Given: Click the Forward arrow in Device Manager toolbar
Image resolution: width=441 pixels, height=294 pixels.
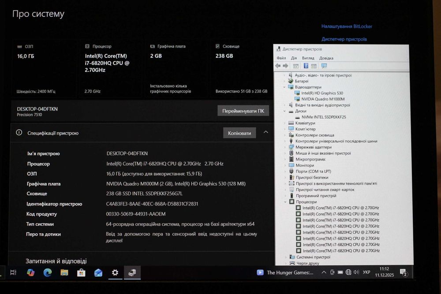Looking at the screenshot, I should coord(285,66).
